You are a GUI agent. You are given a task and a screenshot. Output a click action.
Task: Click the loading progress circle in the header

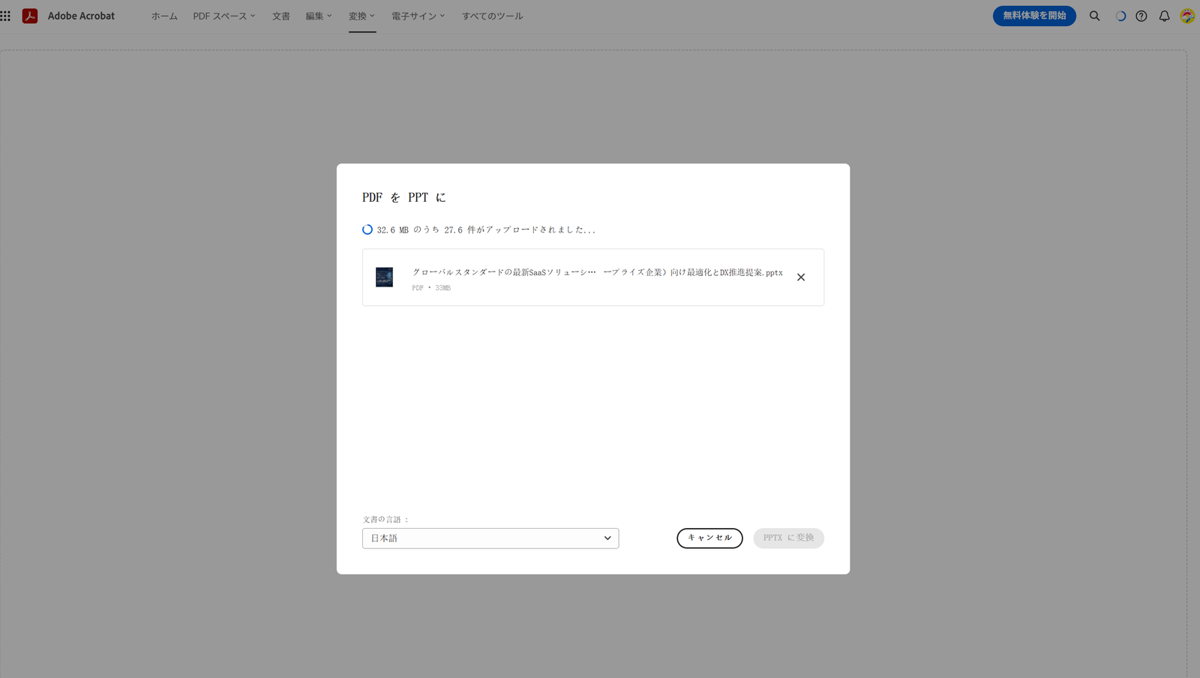tap(1120, 16)
